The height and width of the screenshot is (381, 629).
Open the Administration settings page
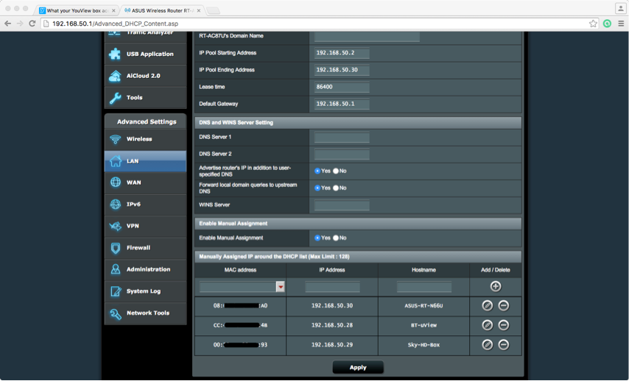145,270
